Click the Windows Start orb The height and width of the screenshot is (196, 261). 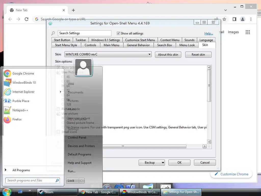[x=6, y=192]
